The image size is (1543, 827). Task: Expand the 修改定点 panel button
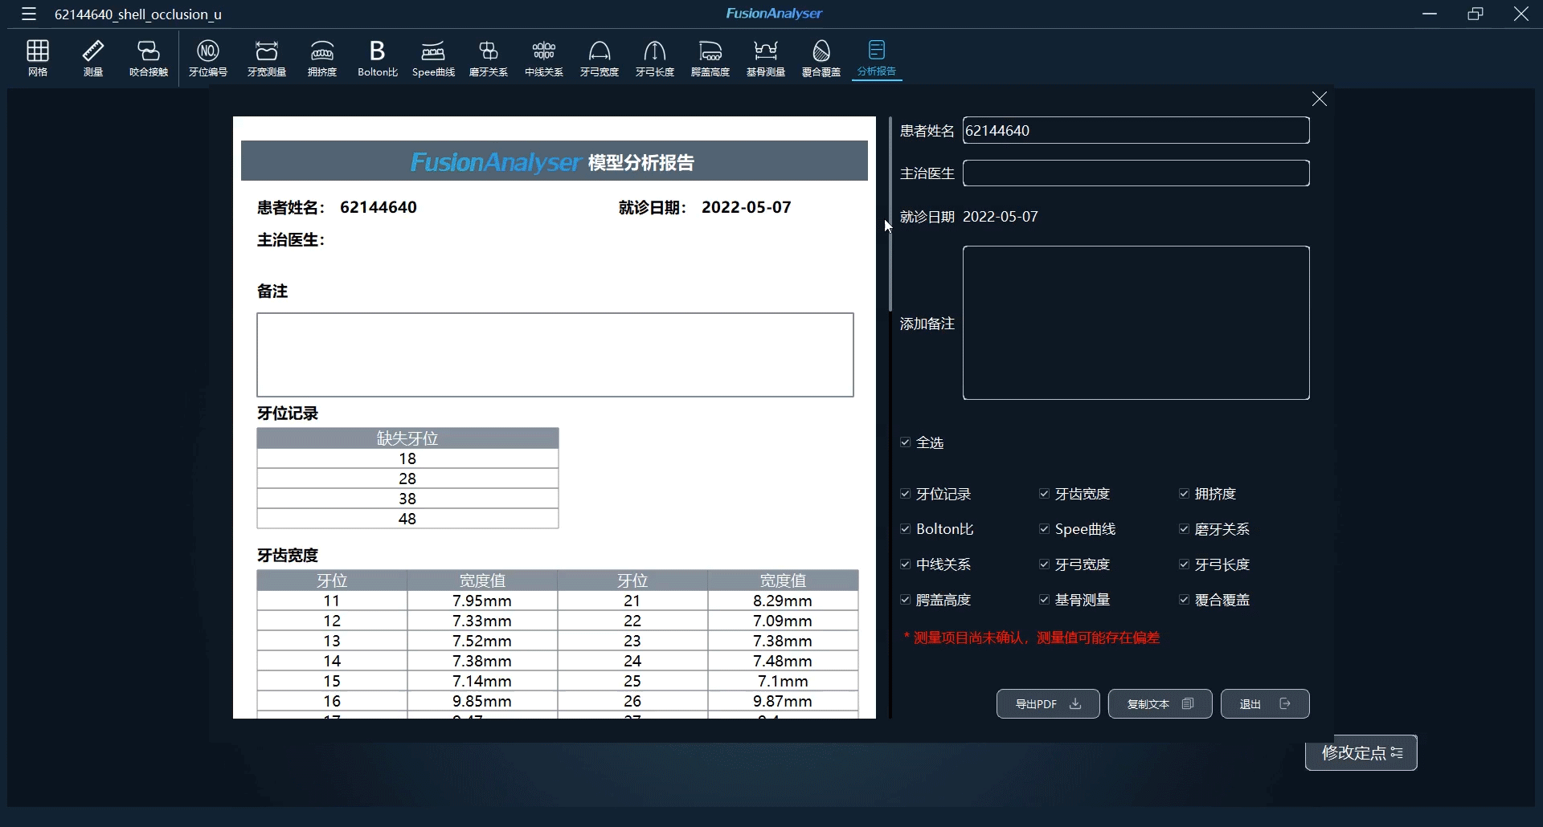1361,753
